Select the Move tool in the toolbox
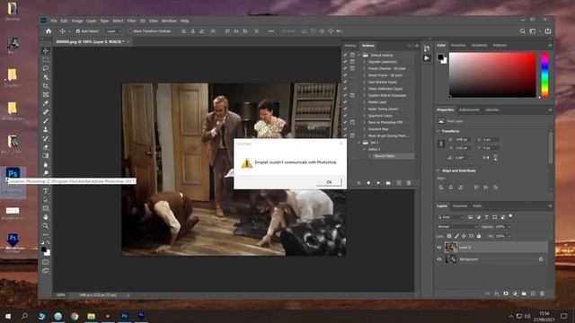Screen dimensions: 575x323 pos(46,51)
